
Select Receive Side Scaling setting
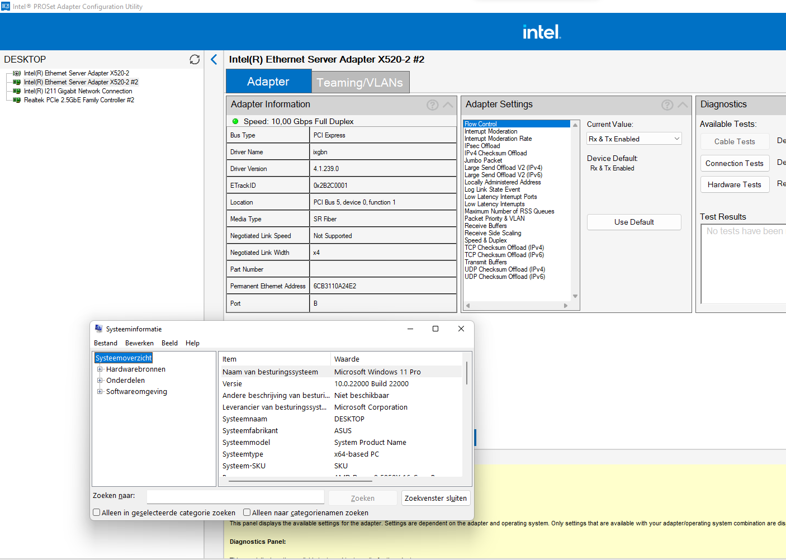[x=493, y=233]
